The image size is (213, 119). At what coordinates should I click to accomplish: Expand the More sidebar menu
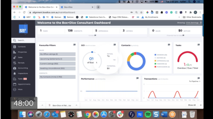(20, 90)
